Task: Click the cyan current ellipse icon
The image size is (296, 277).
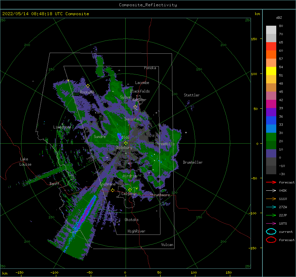Action: coord(271,232)
